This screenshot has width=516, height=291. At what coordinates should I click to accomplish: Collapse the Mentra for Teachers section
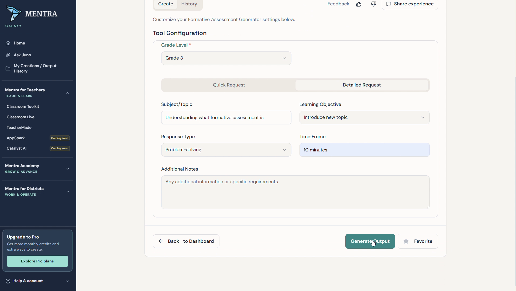click(x=68, y=93)
